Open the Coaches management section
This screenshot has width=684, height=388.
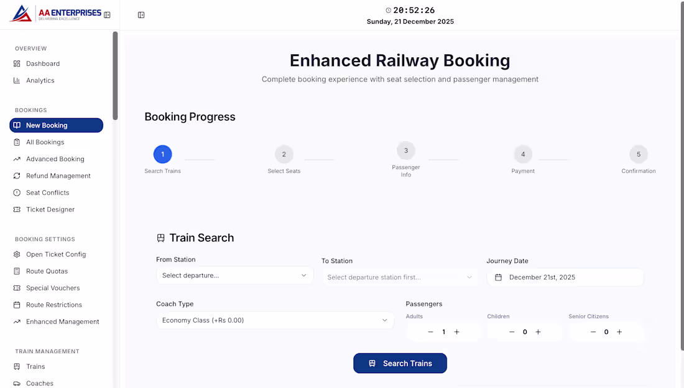coord(40,383)
